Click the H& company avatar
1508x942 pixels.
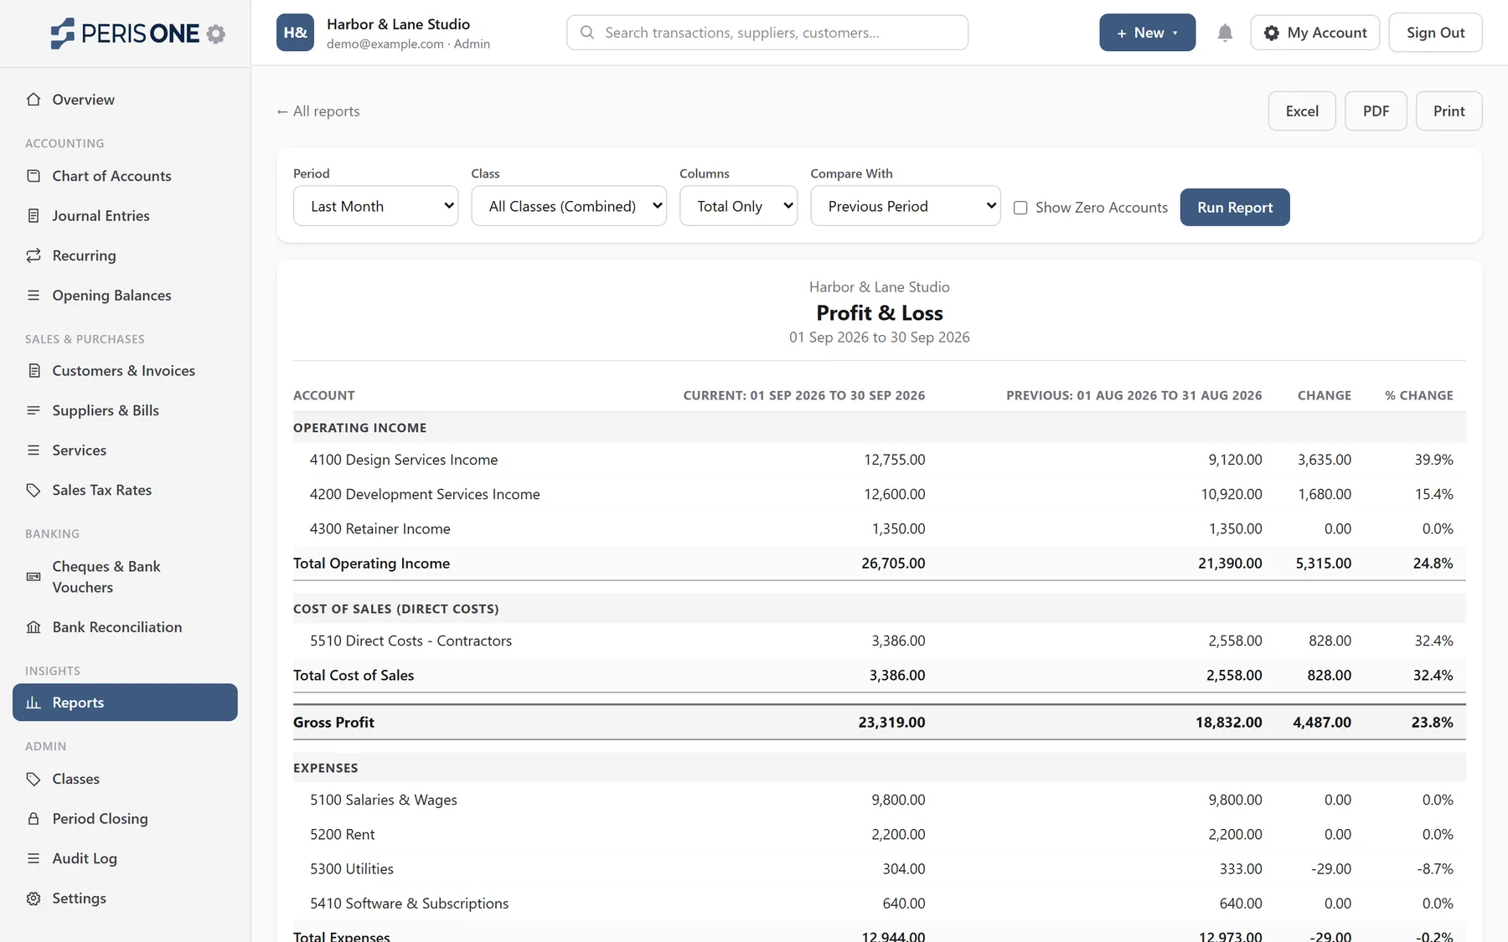point(295,33)
